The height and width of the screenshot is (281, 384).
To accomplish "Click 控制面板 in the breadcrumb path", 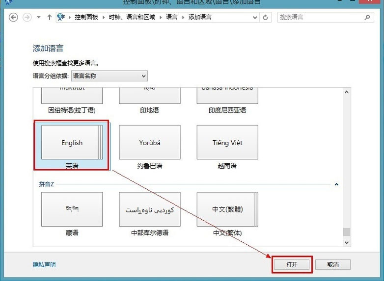I will 86,17.
